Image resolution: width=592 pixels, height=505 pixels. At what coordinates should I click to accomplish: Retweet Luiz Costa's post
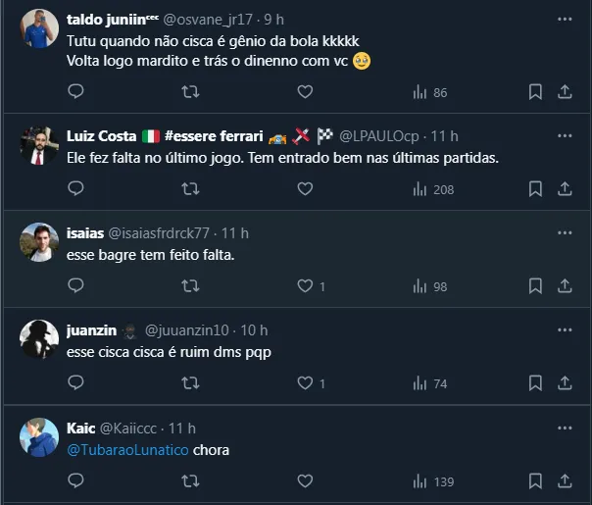191,189
